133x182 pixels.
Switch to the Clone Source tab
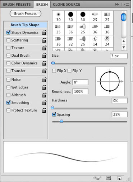tap(66, 5)
